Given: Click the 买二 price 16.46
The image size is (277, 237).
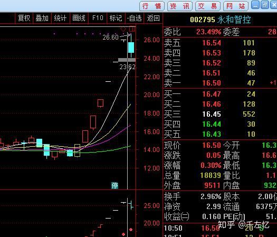Looking at the screenshot, I should coord(212,104).
